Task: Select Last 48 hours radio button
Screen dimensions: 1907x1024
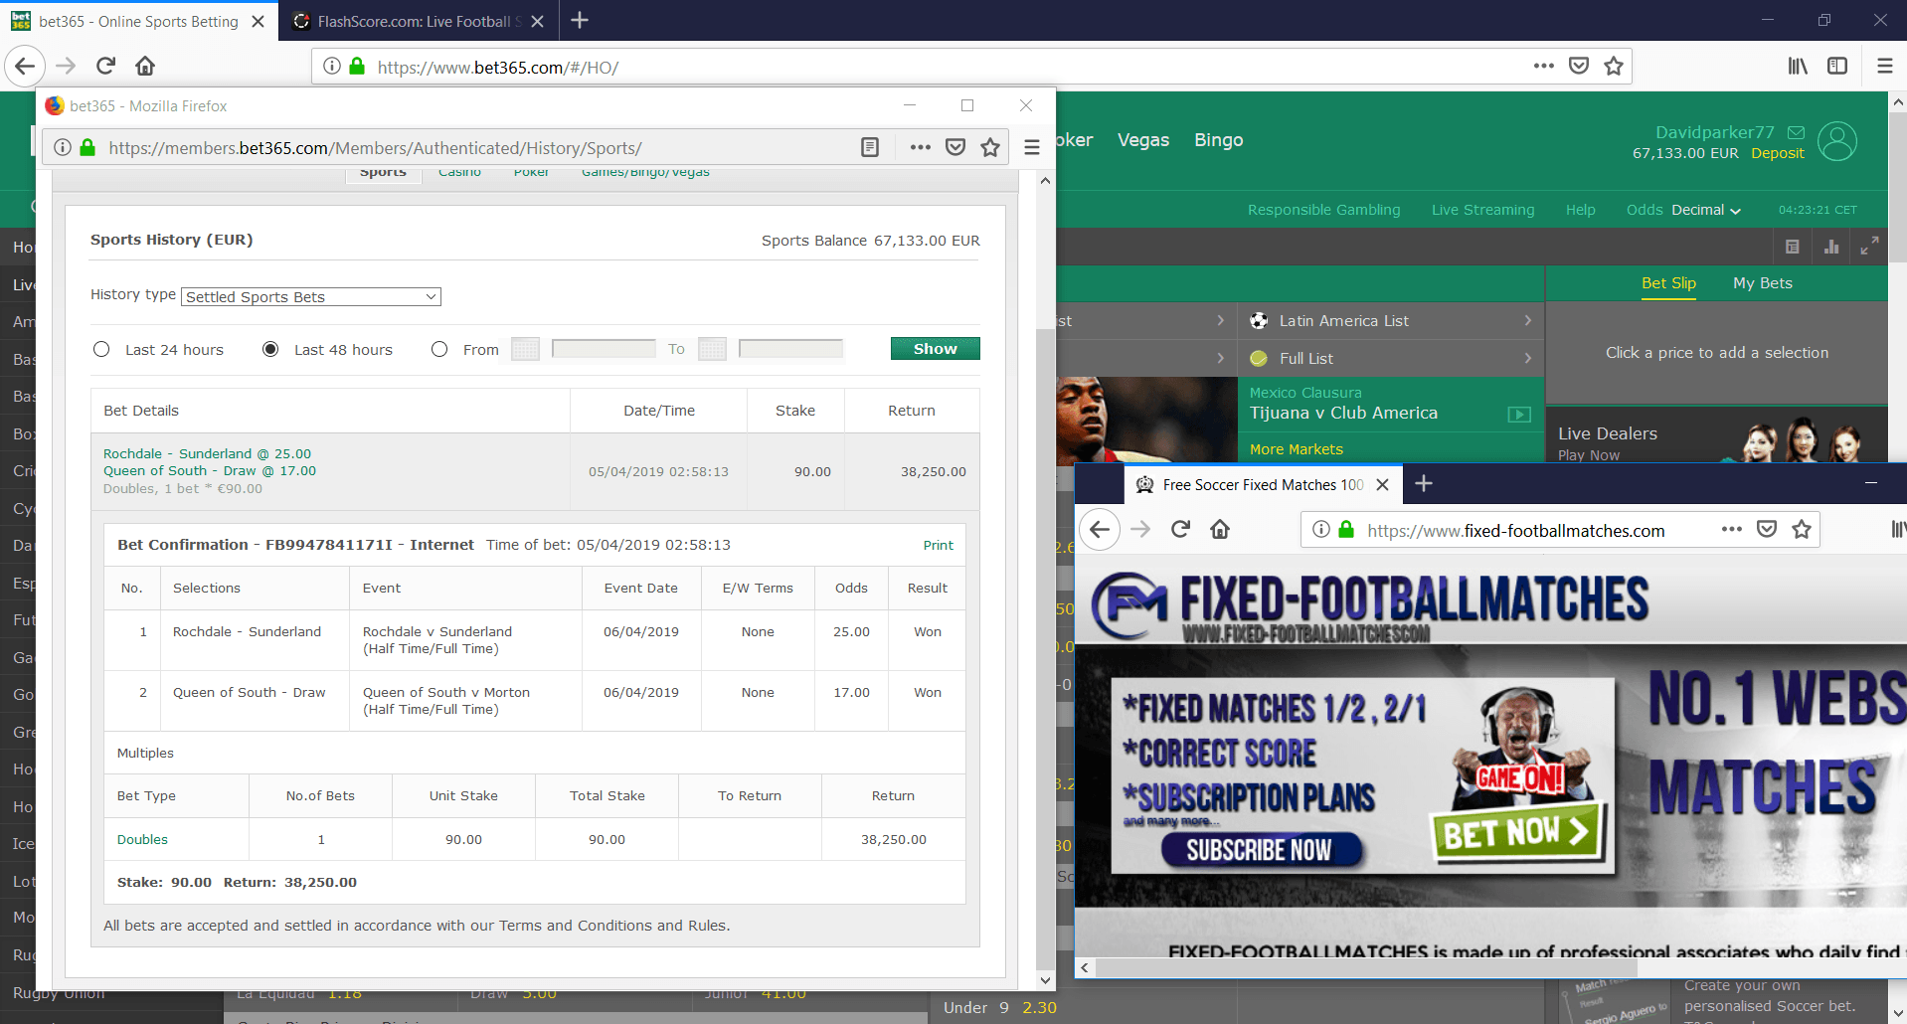Action: 270,349
